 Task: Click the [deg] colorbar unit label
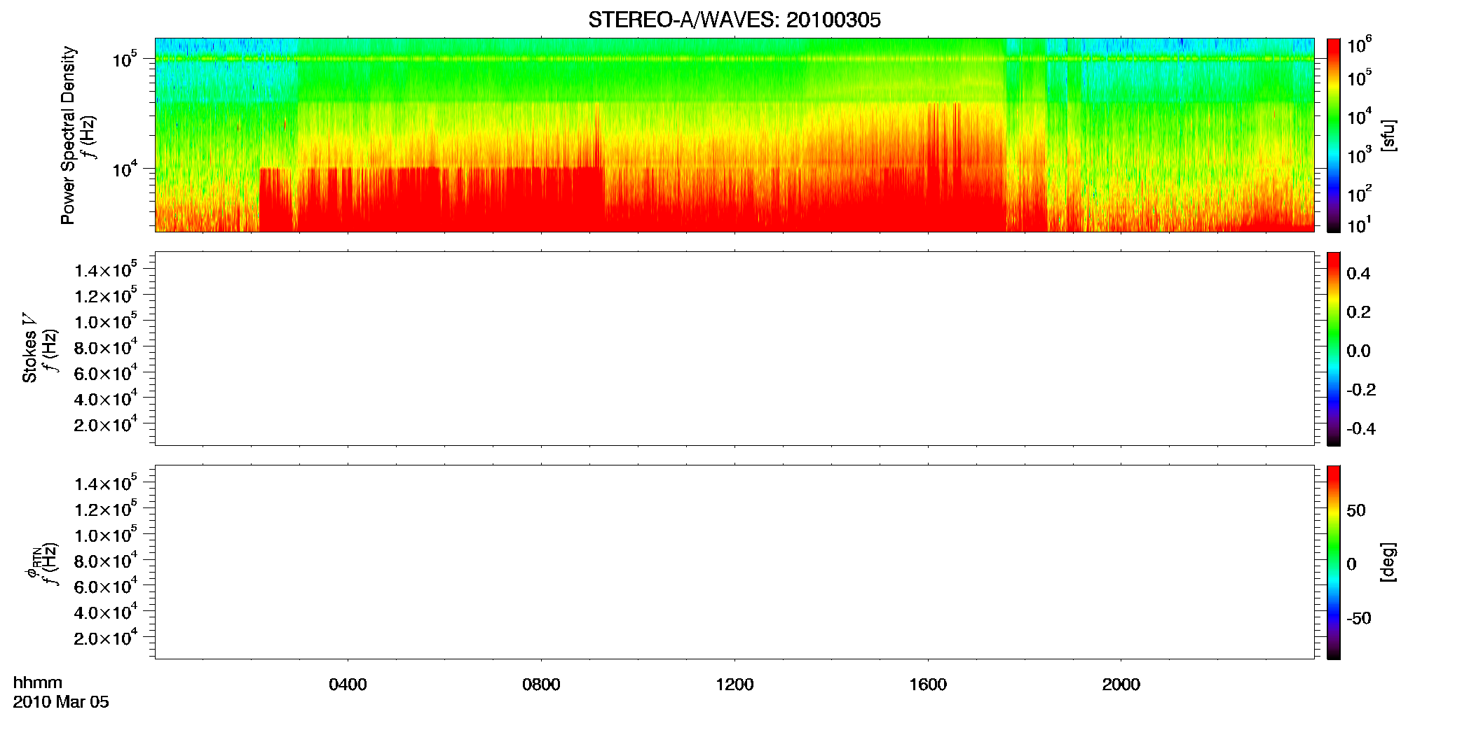click(1389, 562)
